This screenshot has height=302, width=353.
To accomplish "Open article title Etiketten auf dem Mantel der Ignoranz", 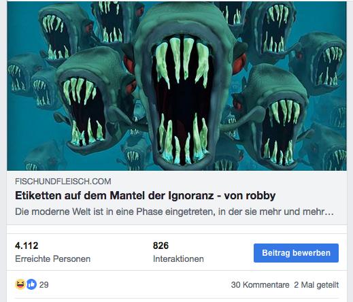I will (x=145, y=195).
